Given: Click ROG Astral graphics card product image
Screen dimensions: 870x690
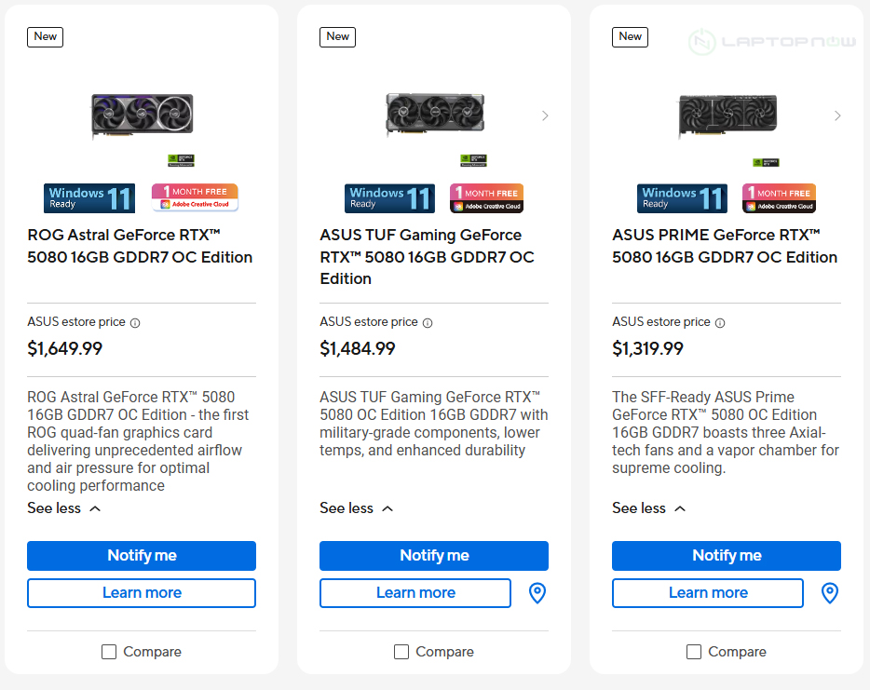Looking at the screenshot, I should 142,115.
